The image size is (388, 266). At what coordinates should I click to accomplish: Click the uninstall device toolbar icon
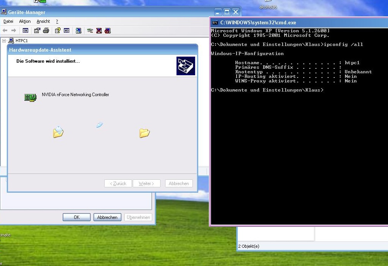pos(99,30)
